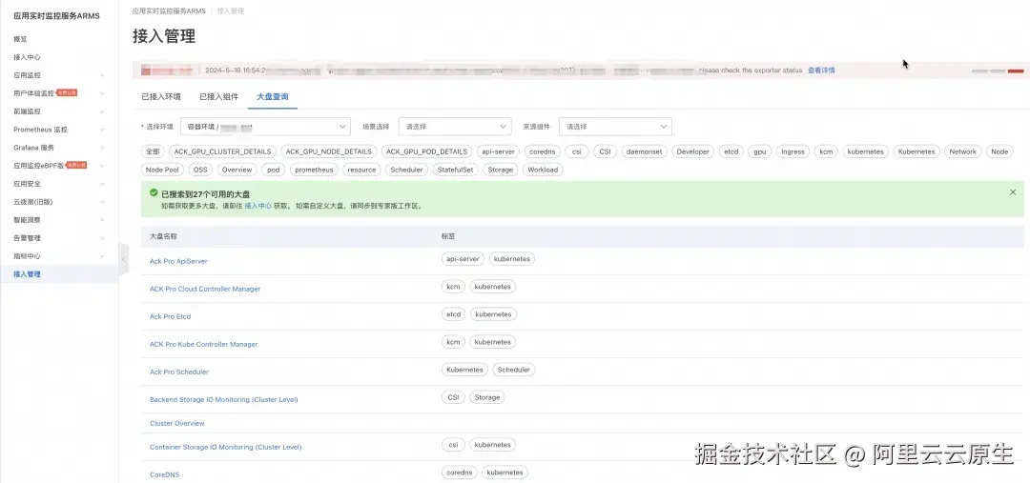
Task: Open the Ack Pro Scheduler dashboard
Action: pos(179,372)
